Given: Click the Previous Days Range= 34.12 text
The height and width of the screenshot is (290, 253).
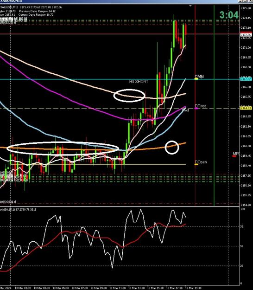Looking at the screenshot, I should 37,11.
